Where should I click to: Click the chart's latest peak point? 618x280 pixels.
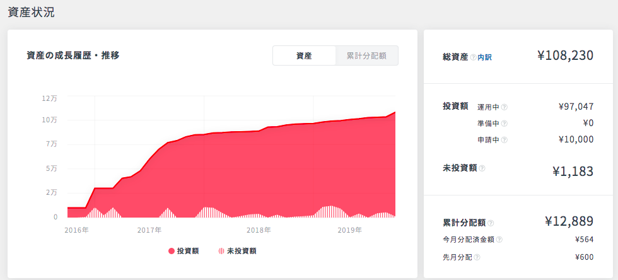[395, 112]
